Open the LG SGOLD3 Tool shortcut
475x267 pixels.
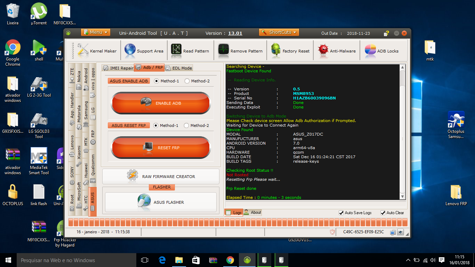39,126
